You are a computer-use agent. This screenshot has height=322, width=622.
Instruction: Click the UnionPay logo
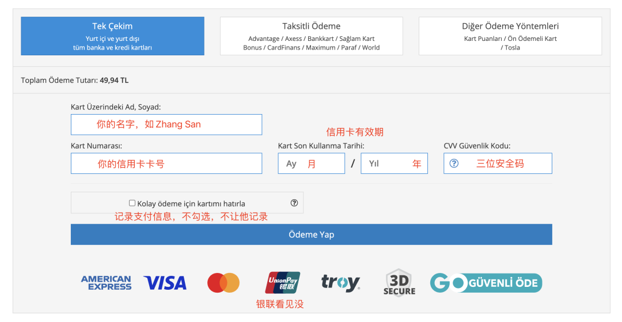[282, 283]
